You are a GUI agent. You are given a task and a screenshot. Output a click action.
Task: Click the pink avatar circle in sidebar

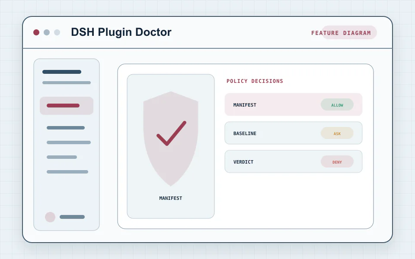pos(50,217)
